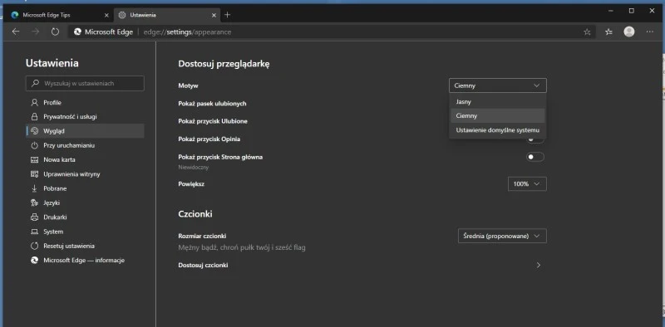Click the forward navigation arrow

click(x=36, y=32)
